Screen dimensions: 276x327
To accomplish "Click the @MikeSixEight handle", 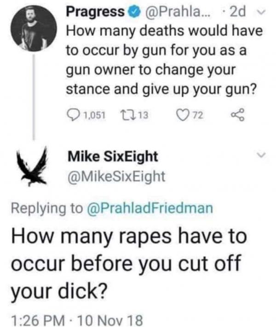I will click(116, 177).
